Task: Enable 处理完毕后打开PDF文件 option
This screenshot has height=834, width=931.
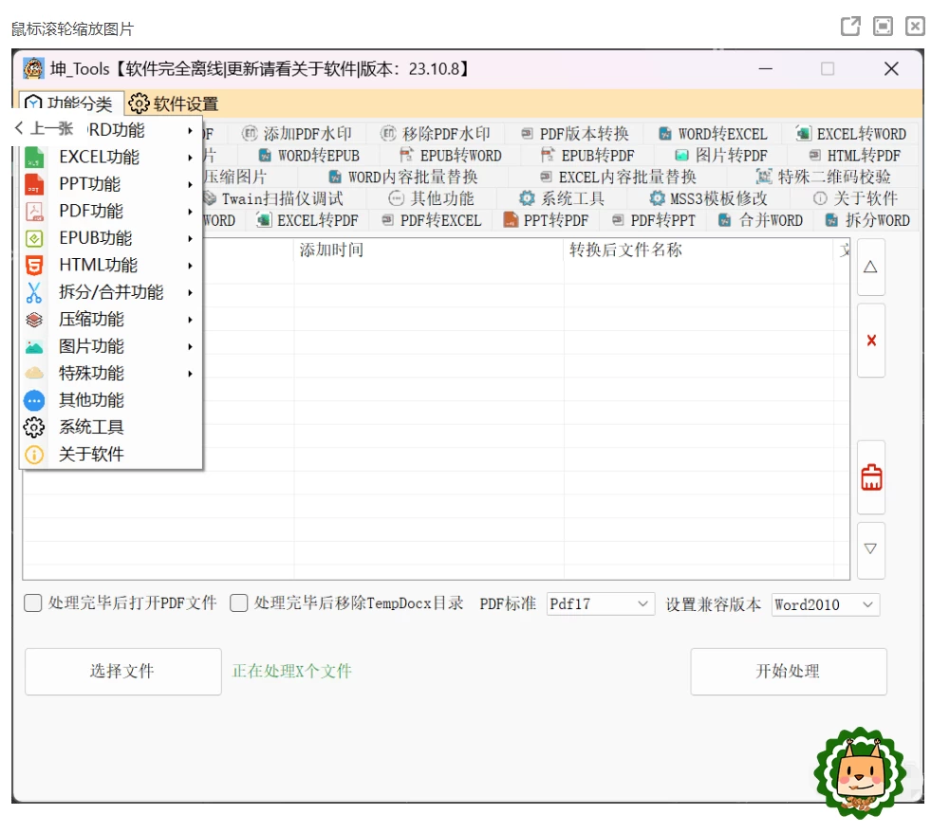Action: click(33, 603)
